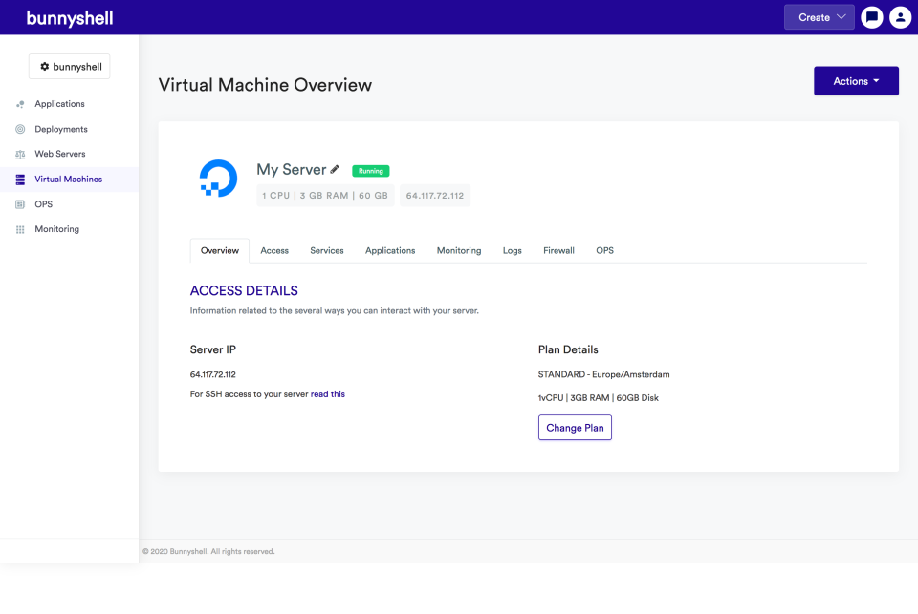Open the chat messages icon in header

point(871,17)
